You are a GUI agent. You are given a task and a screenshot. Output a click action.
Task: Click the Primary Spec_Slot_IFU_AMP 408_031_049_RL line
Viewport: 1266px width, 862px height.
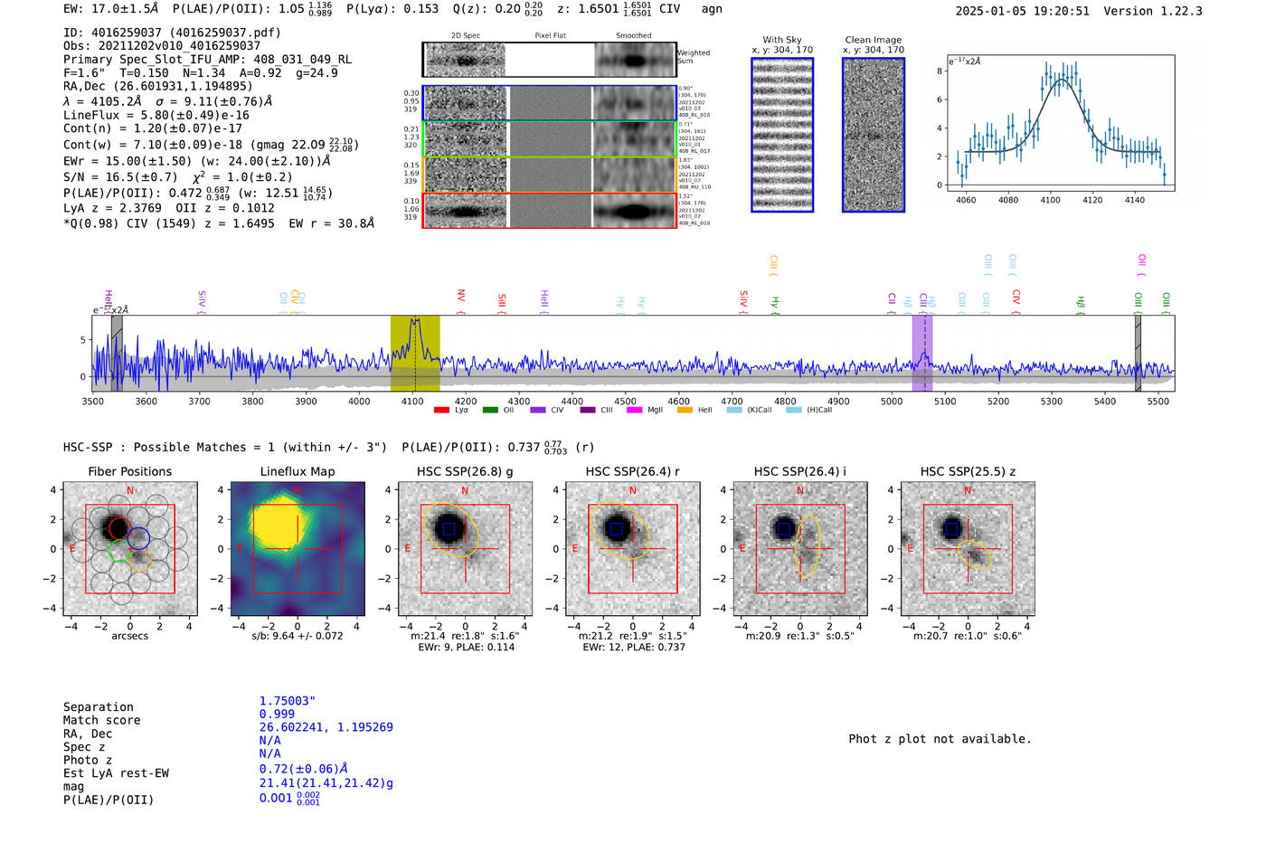pos(208,59)
